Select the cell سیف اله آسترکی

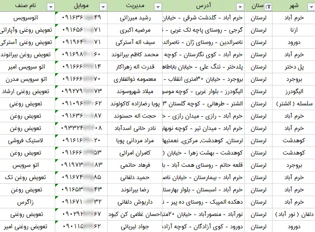pyautogui.click(x=135, y=43)
